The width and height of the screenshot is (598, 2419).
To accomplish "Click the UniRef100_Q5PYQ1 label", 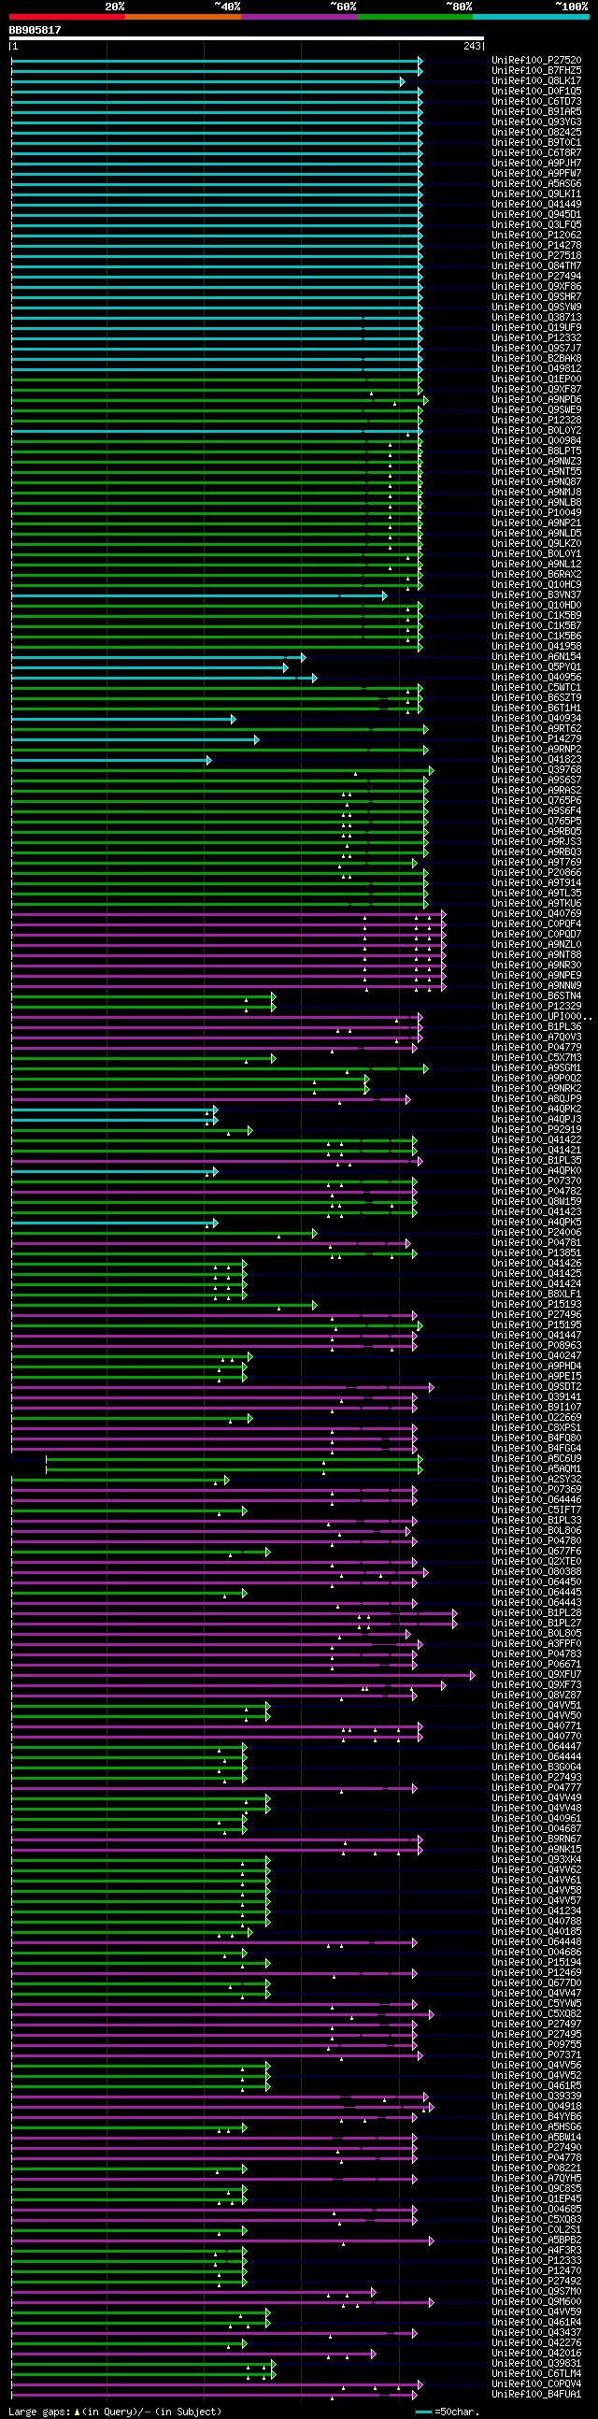I will 536,667.
